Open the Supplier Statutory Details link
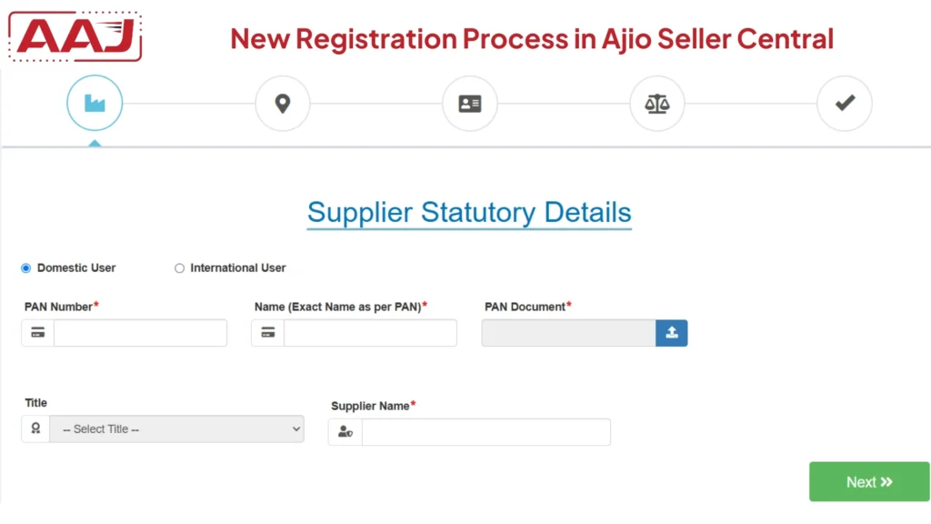 pos(468,212)
